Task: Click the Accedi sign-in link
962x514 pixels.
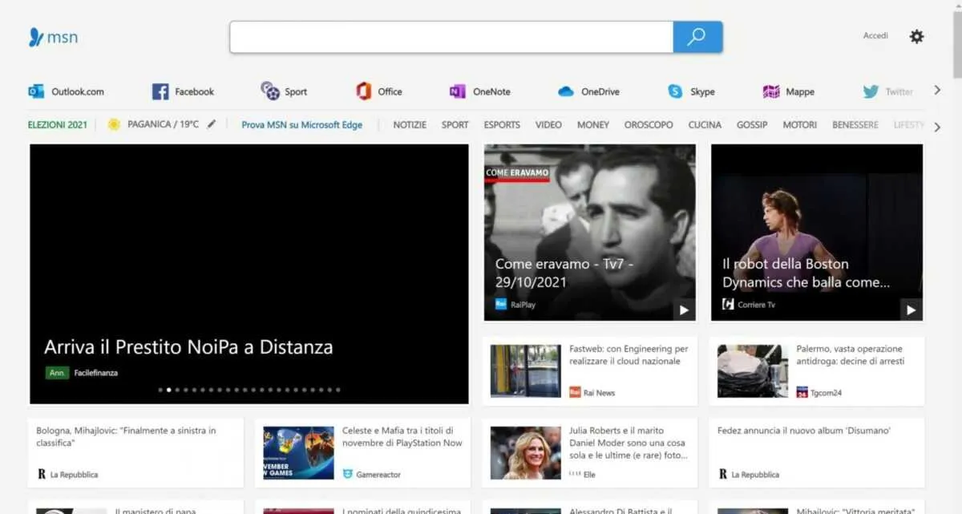Action: click(x=875, y=36)
